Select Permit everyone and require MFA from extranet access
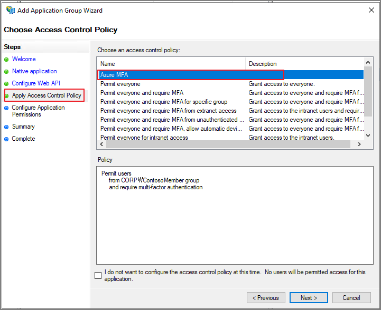This screenshot has width=381, height=310. 169,111
